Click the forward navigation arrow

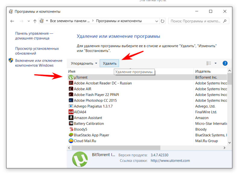pos(21,21)
